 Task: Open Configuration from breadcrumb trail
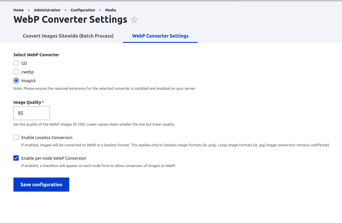point(83,10)
